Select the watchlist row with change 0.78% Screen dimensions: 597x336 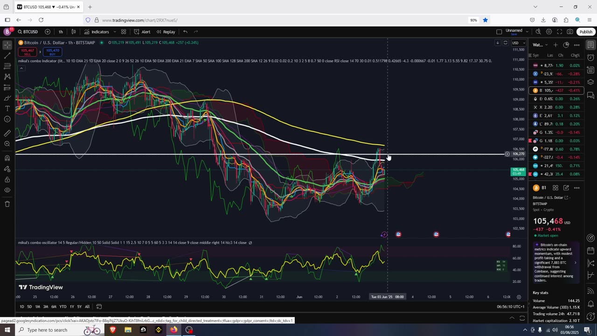pos(556,149)
